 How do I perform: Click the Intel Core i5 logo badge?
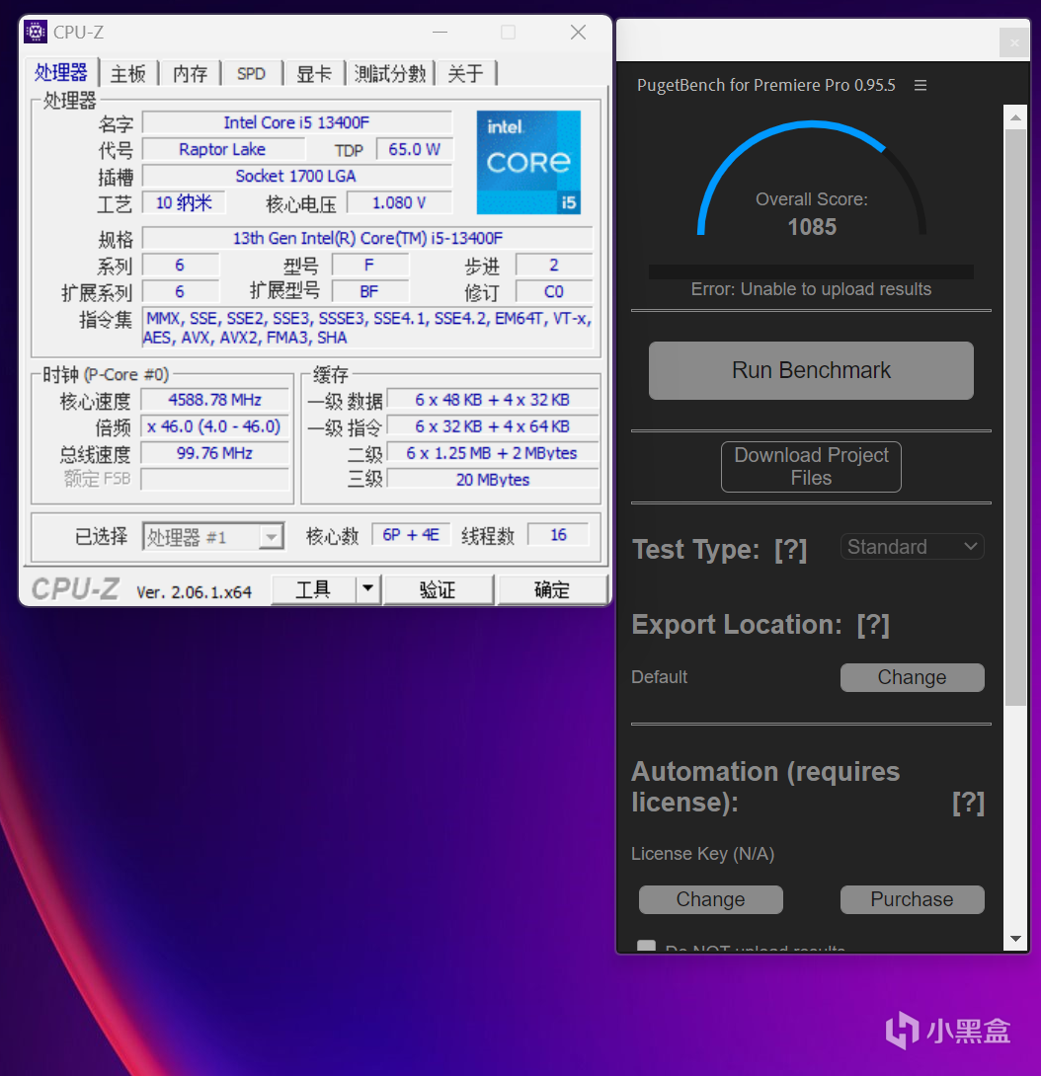tap(528, 162)
